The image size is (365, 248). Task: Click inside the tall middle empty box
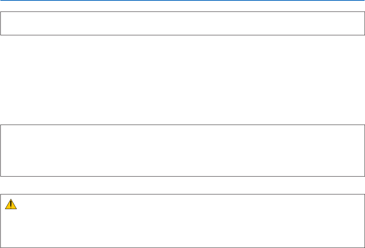(182, 150)
